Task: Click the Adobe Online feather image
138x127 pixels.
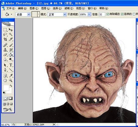Action: pos(8,24)
